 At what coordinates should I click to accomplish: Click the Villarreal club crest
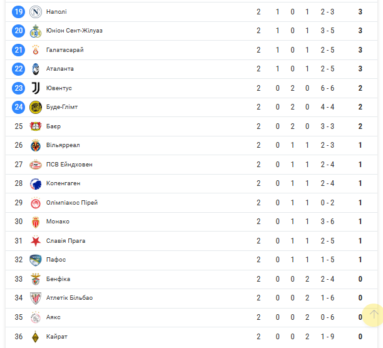pos(36,145)
